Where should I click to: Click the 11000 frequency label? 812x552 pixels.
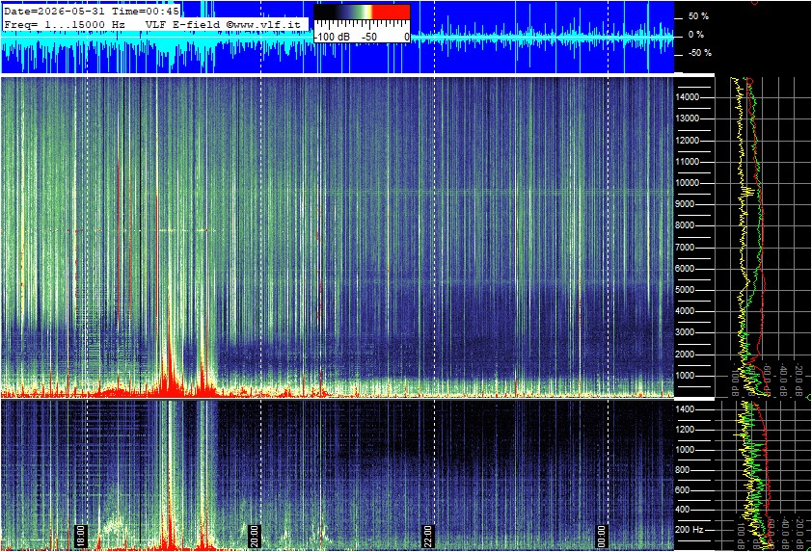coord(688,162)
